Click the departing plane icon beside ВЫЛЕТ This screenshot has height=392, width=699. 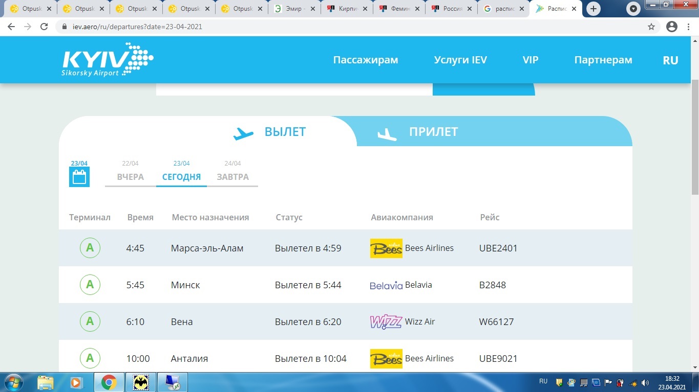[x=244, y=133]
